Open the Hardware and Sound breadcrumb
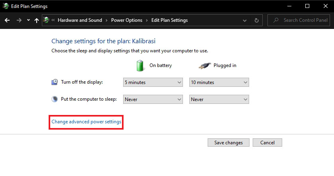The width and height of the screenshot is (334, 176). [x=80, y=20]
